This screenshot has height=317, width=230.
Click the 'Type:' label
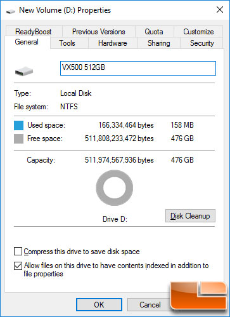tap(22, 93)
